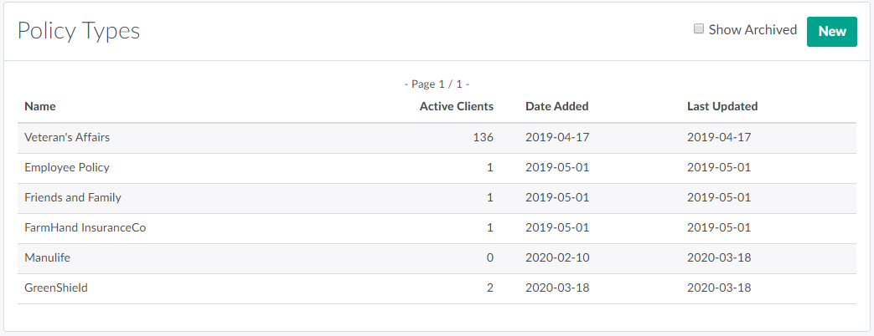Click the green New button
874x336 pixels.
pyautogui.click(x=831, y=32)
